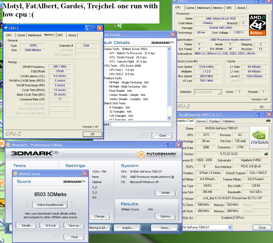The width and height of the screenshot is (273, 243).
Task: Click the 3DMark05 title bar orange icon
Action: pos(8,145)
